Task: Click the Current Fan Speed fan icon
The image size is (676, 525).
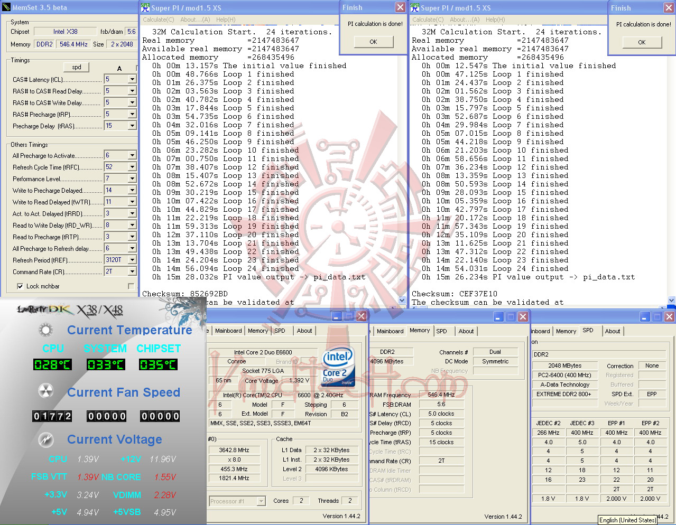Action: 46,391
